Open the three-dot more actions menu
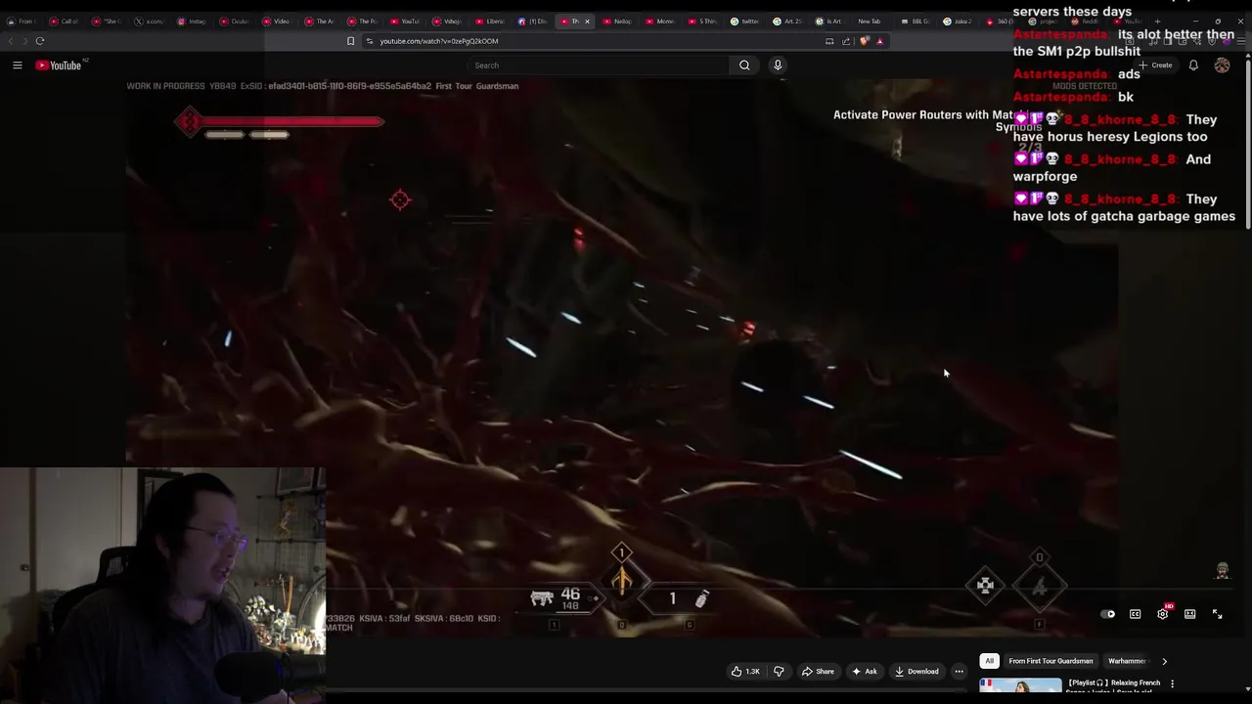1252x704 pixels. tap(959, 672)
